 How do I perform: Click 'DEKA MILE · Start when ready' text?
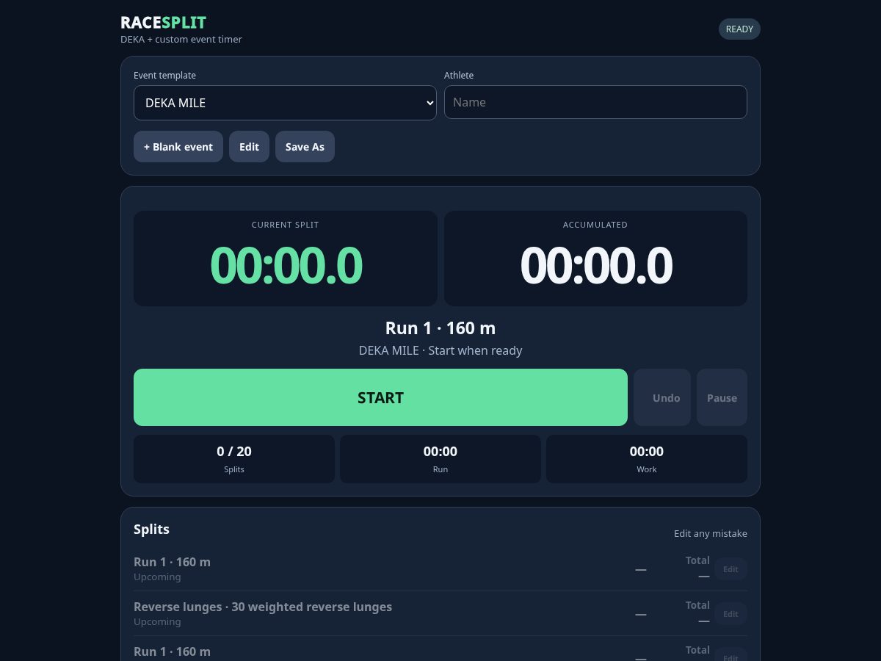tap(440, 350)
